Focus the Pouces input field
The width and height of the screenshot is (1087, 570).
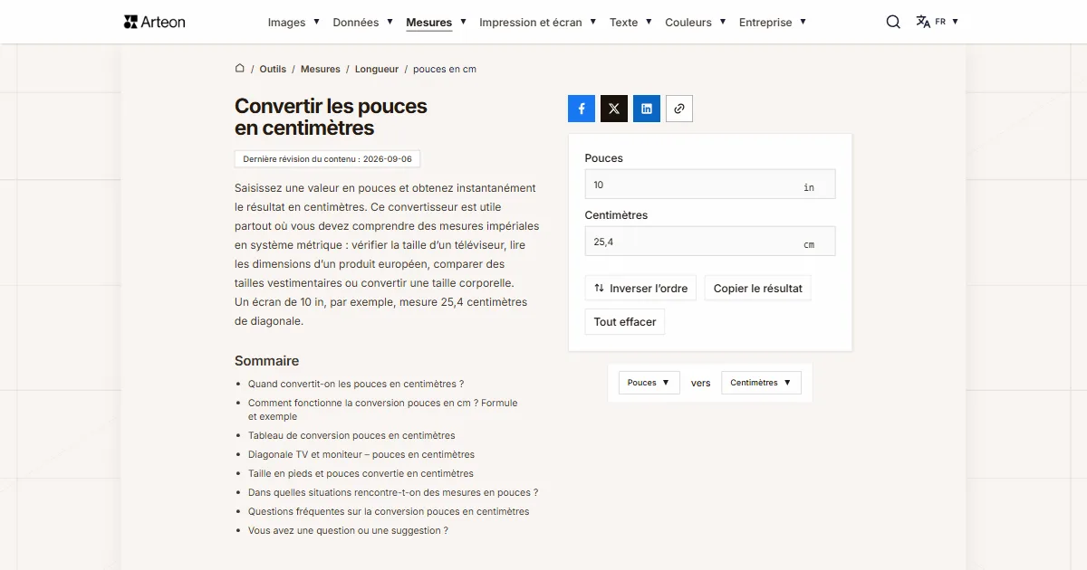(710, 185)
